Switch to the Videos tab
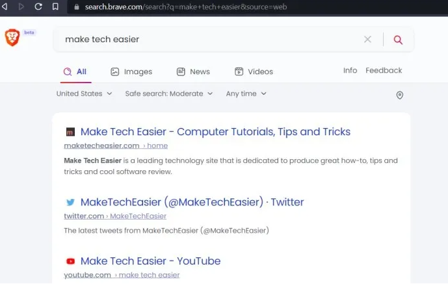 [254, 71]
